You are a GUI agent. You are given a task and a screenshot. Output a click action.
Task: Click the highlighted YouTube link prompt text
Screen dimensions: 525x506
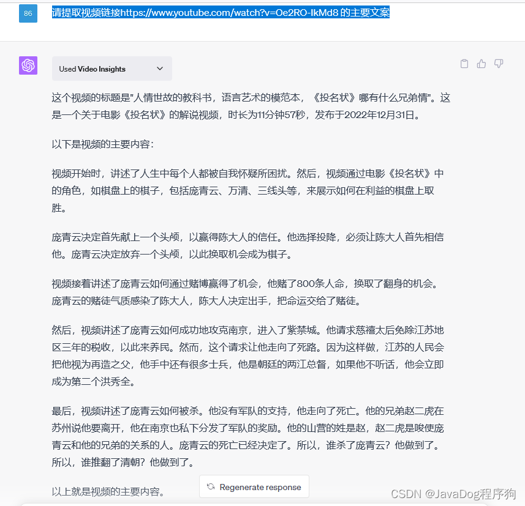tap(221, 12)
